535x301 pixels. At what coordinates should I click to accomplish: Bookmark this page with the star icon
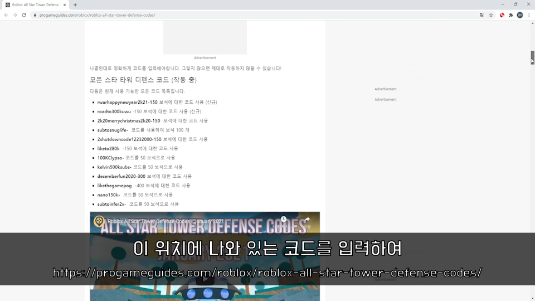(491, 15)
